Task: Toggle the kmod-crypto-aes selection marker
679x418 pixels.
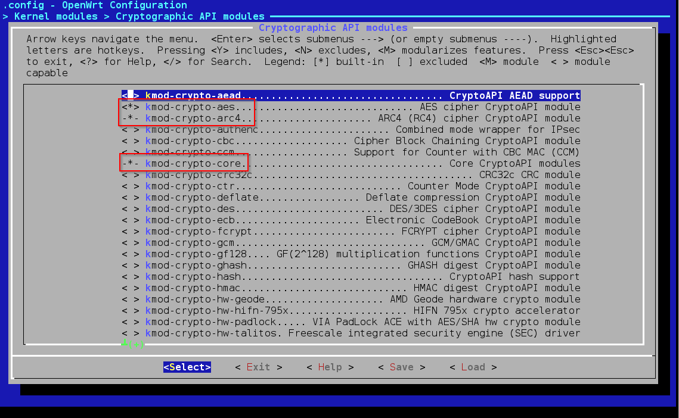Action: pos(131,107)
